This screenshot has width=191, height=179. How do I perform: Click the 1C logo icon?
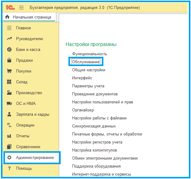tap(10, 7)
